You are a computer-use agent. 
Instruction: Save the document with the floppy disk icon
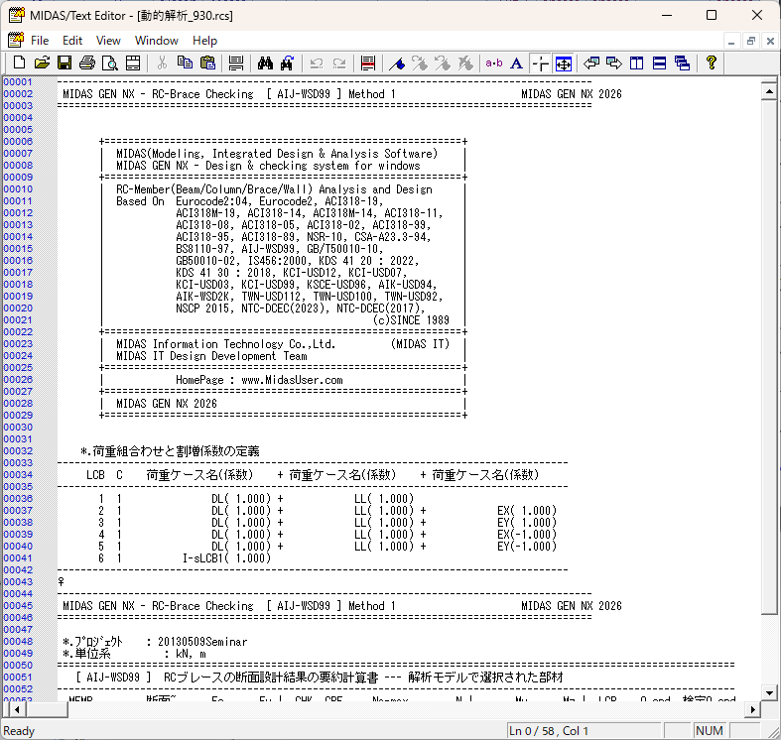(65, 63)
